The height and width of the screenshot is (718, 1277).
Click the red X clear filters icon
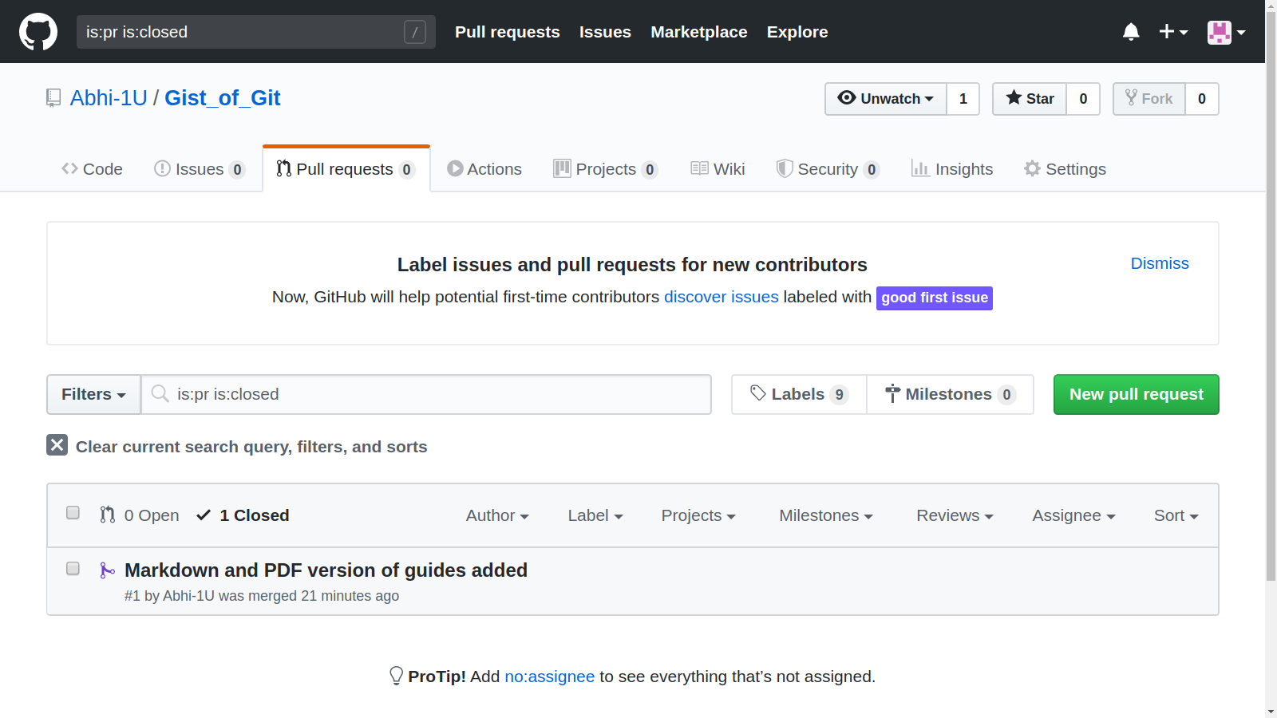(57, 445)
